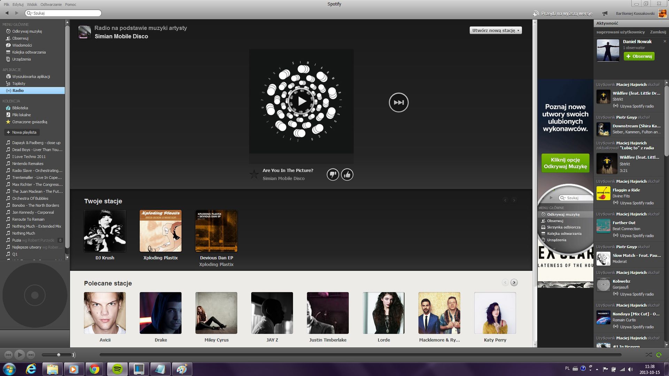The image size is (669, 376).
Task: Go back with the navigation back arrow
Action: tap(7, 13)
